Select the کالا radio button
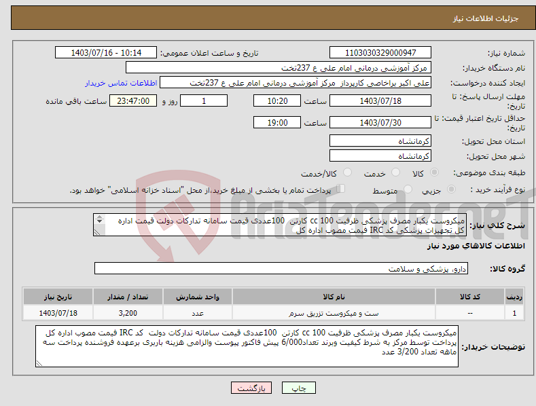The image size is (536, 406). 434,172
